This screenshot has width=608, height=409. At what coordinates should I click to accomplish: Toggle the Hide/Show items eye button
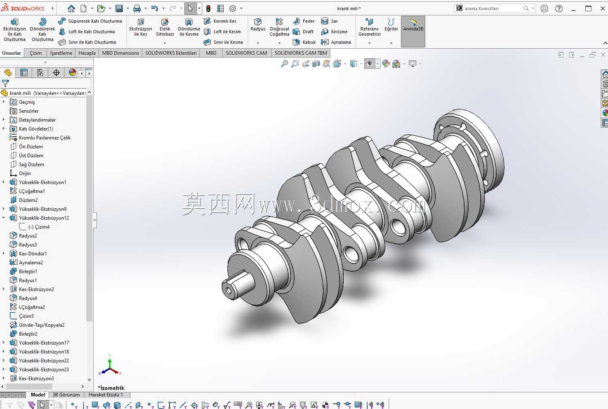(x=370, y=64)
